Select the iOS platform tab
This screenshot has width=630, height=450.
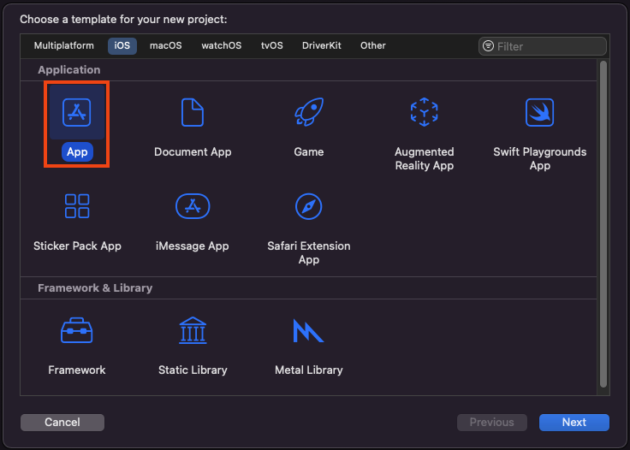[x=122, y=45]
